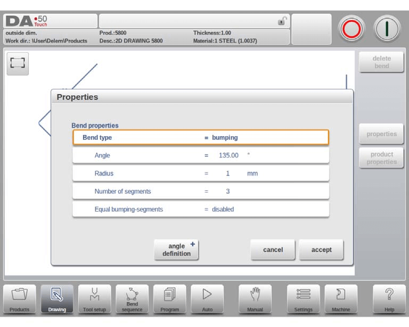Click the zoom-to-fit frame icon
409x327 pixels.
tap(18, 63)
